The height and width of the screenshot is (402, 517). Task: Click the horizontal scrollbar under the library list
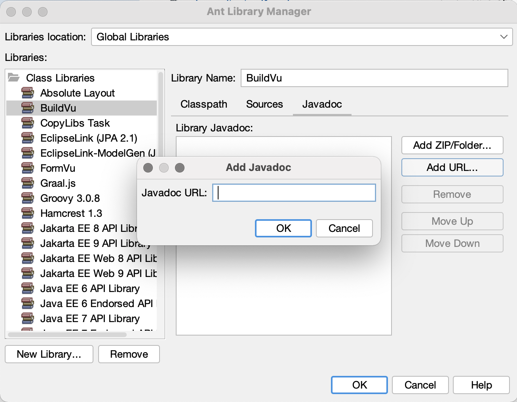click(x=67, y=334)
